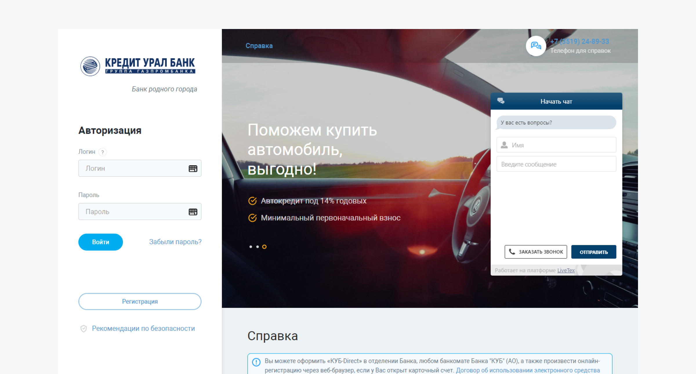696x374 pixels.
Task: Click chat icon in Начать чат header
Action: (x=501, y=101)
